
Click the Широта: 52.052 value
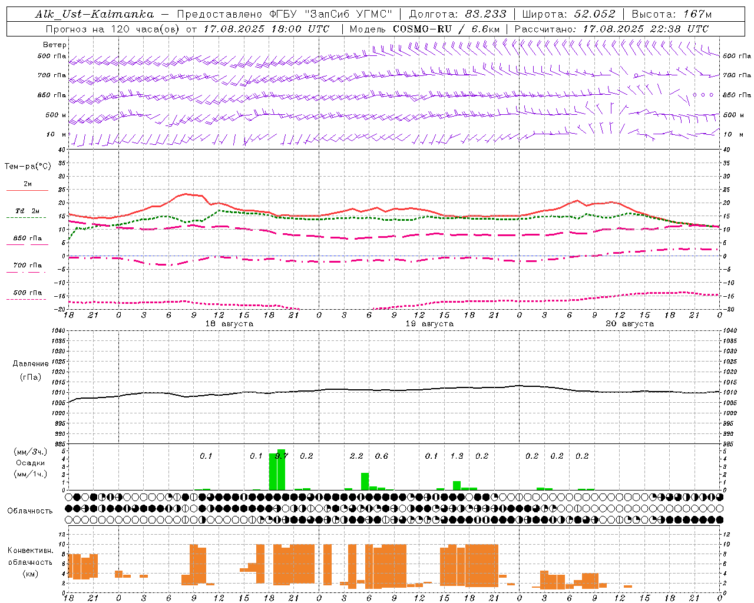(569, 14)
